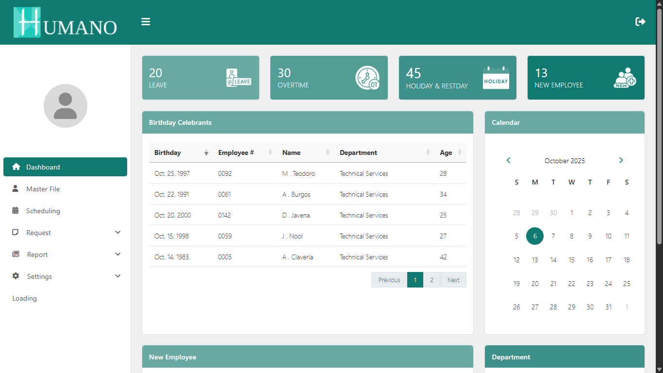This screenshot has height=373, width=663.
Task: Go to Next page of celebrants
Action: (453, 280)
